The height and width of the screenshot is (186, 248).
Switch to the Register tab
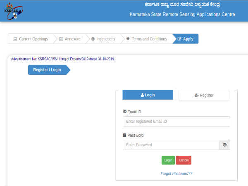(x=204, y=95)
